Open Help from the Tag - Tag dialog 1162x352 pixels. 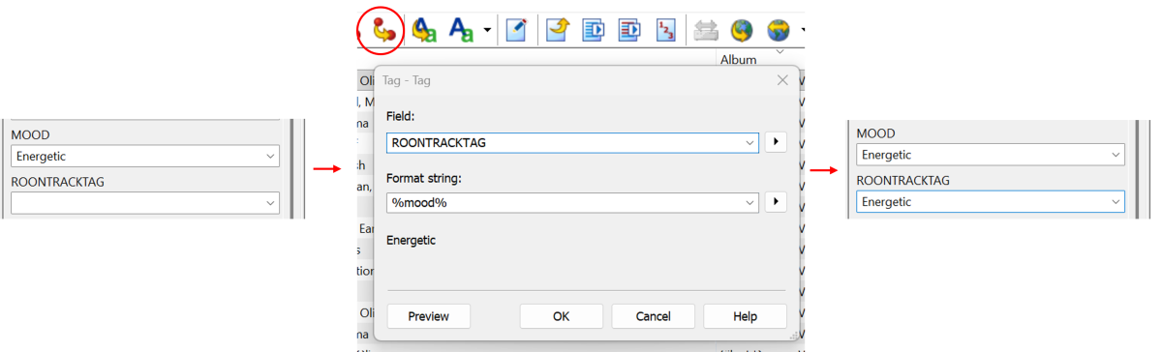(746, 316)
